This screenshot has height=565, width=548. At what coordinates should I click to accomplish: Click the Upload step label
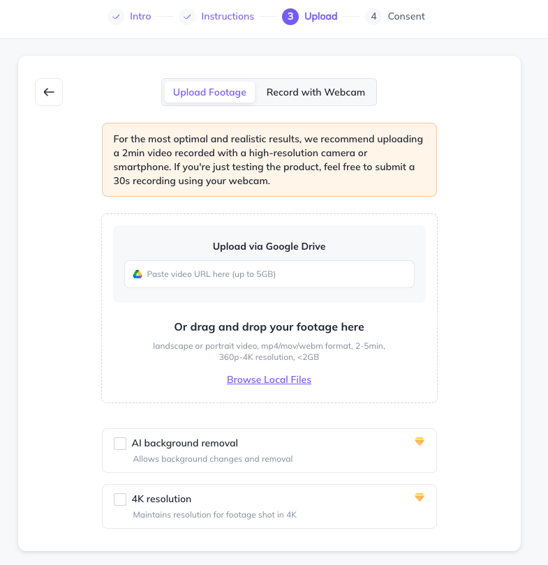321,16
